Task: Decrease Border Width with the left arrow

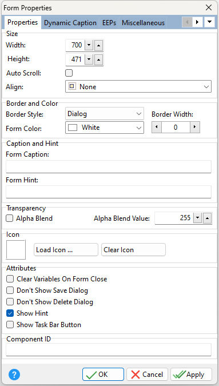Action: [x=157, y=128]
